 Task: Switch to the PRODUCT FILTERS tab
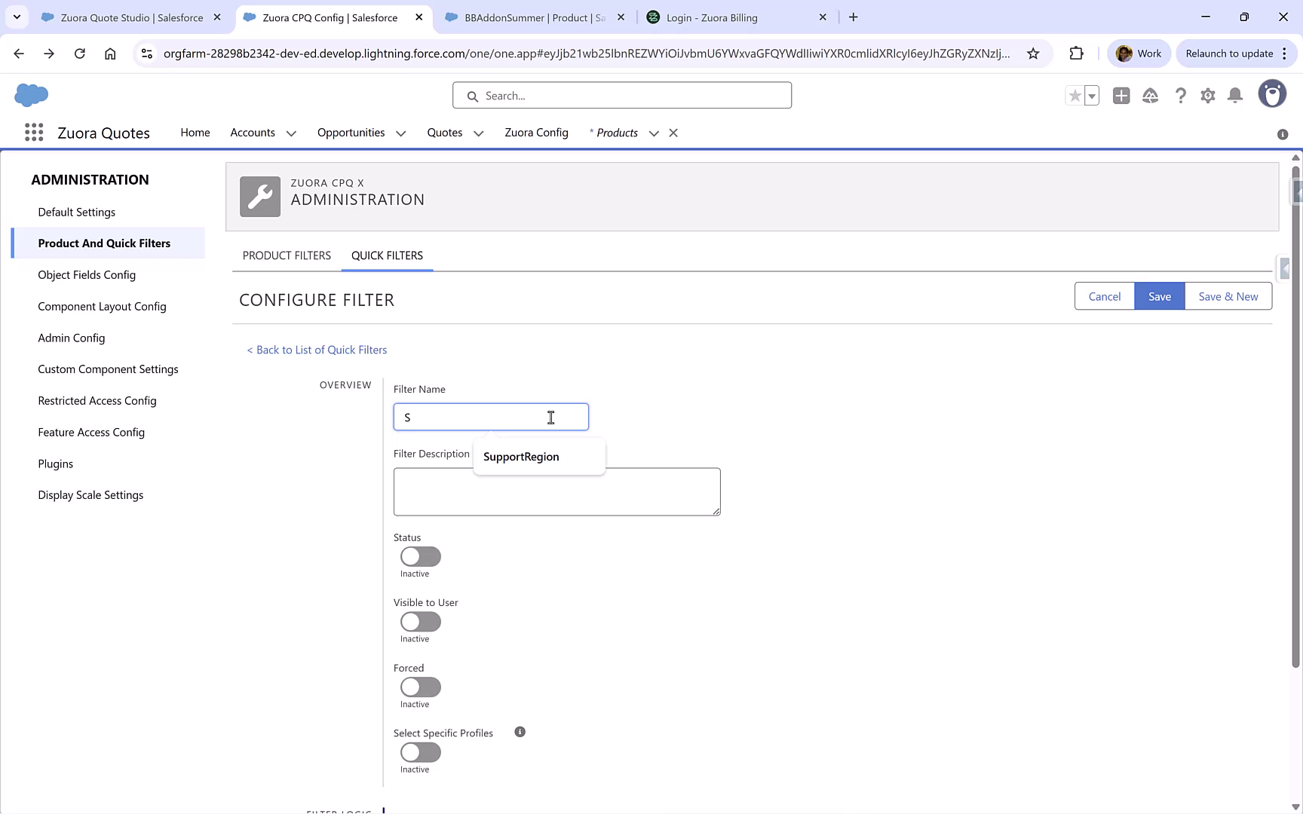click(x=287, y=256)
